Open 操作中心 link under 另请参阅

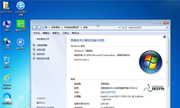tap(41, 103)
